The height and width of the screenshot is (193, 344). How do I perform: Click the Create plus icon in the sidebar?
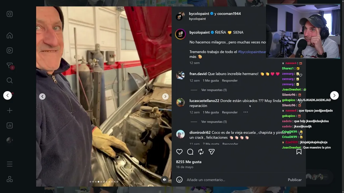pos(10,110)
